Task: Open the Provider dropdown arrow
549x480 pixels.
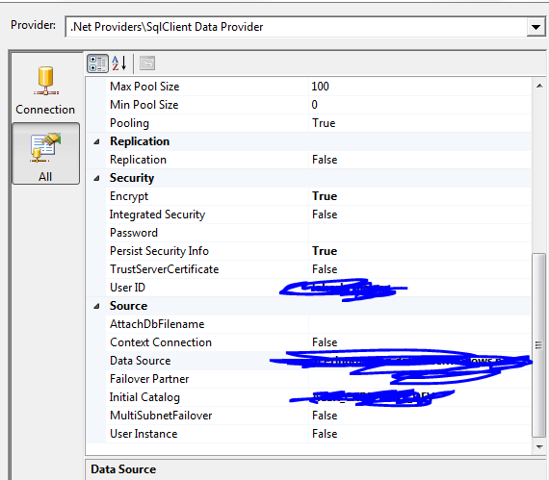Action: pos(536,27)
